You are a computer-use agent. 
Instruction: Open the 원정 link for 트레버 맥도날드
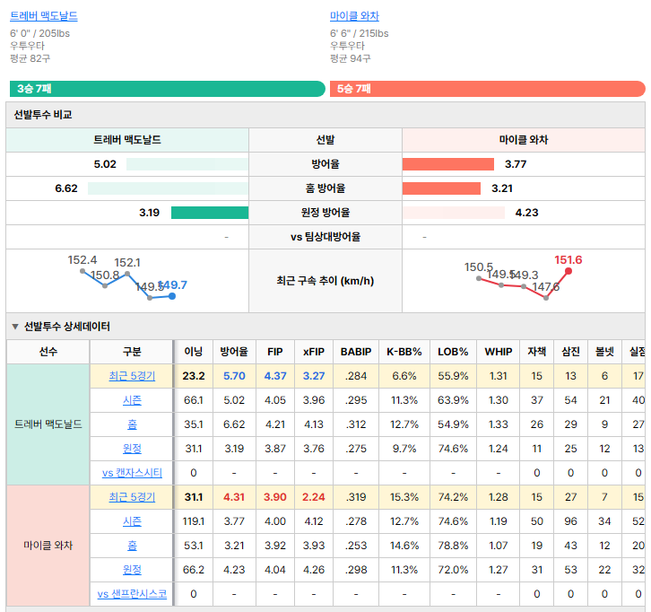tap(132, 449)
